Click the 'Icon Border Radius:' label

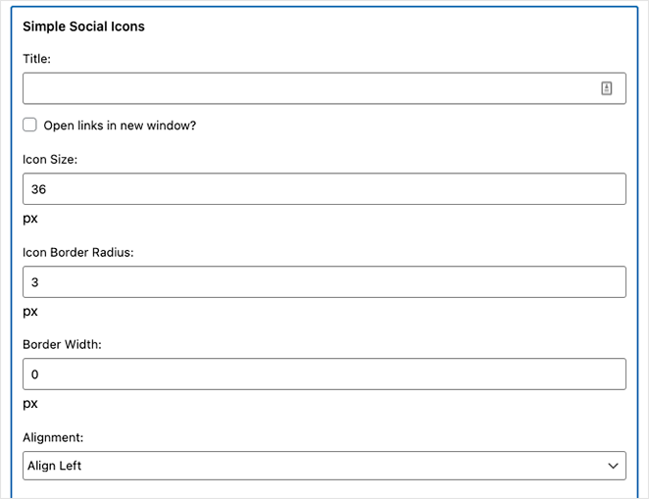point(78,252)
